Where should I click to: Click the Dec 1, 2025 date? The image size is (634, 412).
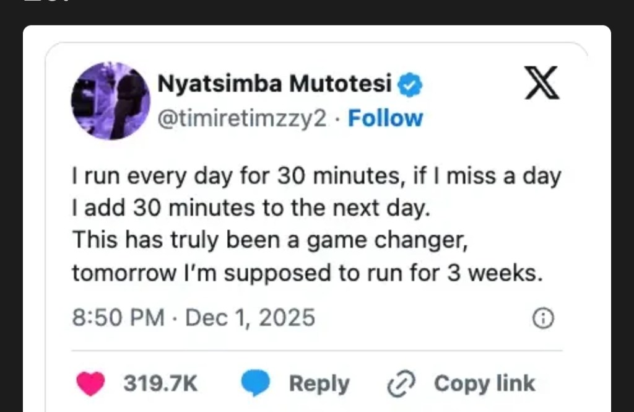(250, 318)
